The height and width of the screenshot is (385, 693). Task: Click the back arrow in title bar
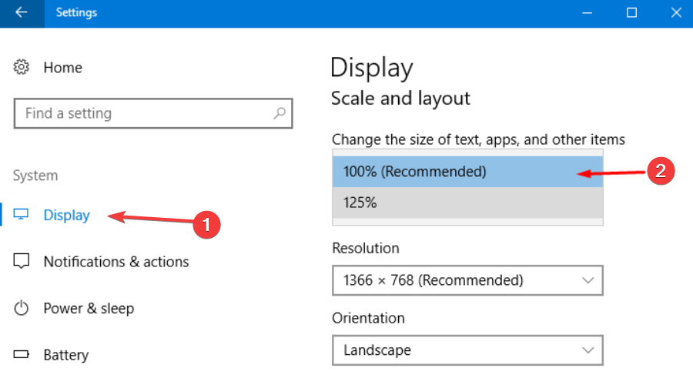[x=21, y=13]
